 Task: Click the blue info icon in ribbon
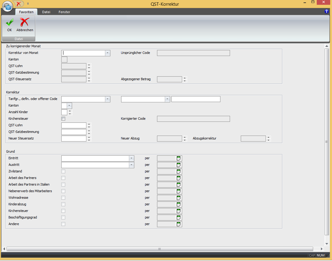(326, 12)
